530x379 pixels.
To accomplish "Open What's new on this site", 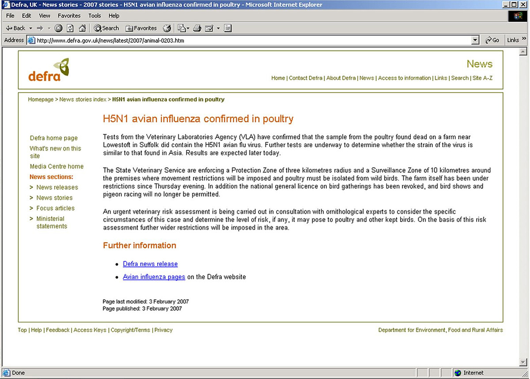I will click(55, 152).
